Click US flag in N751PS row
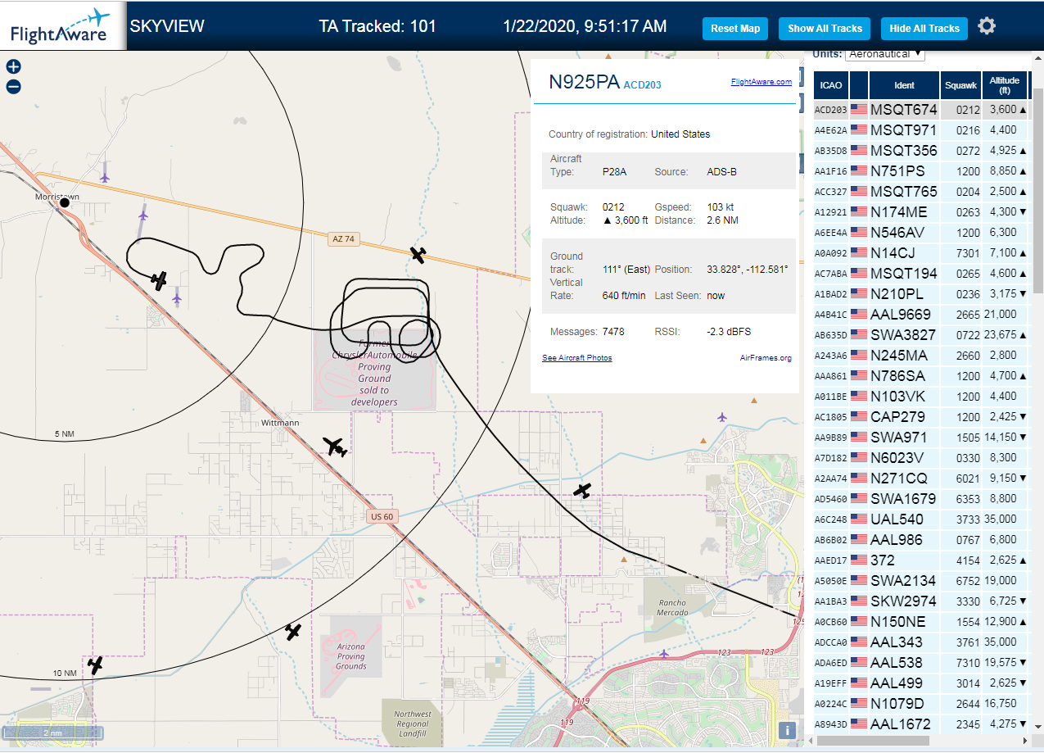Screen dimensions: 1044x753 pos(859,170)
